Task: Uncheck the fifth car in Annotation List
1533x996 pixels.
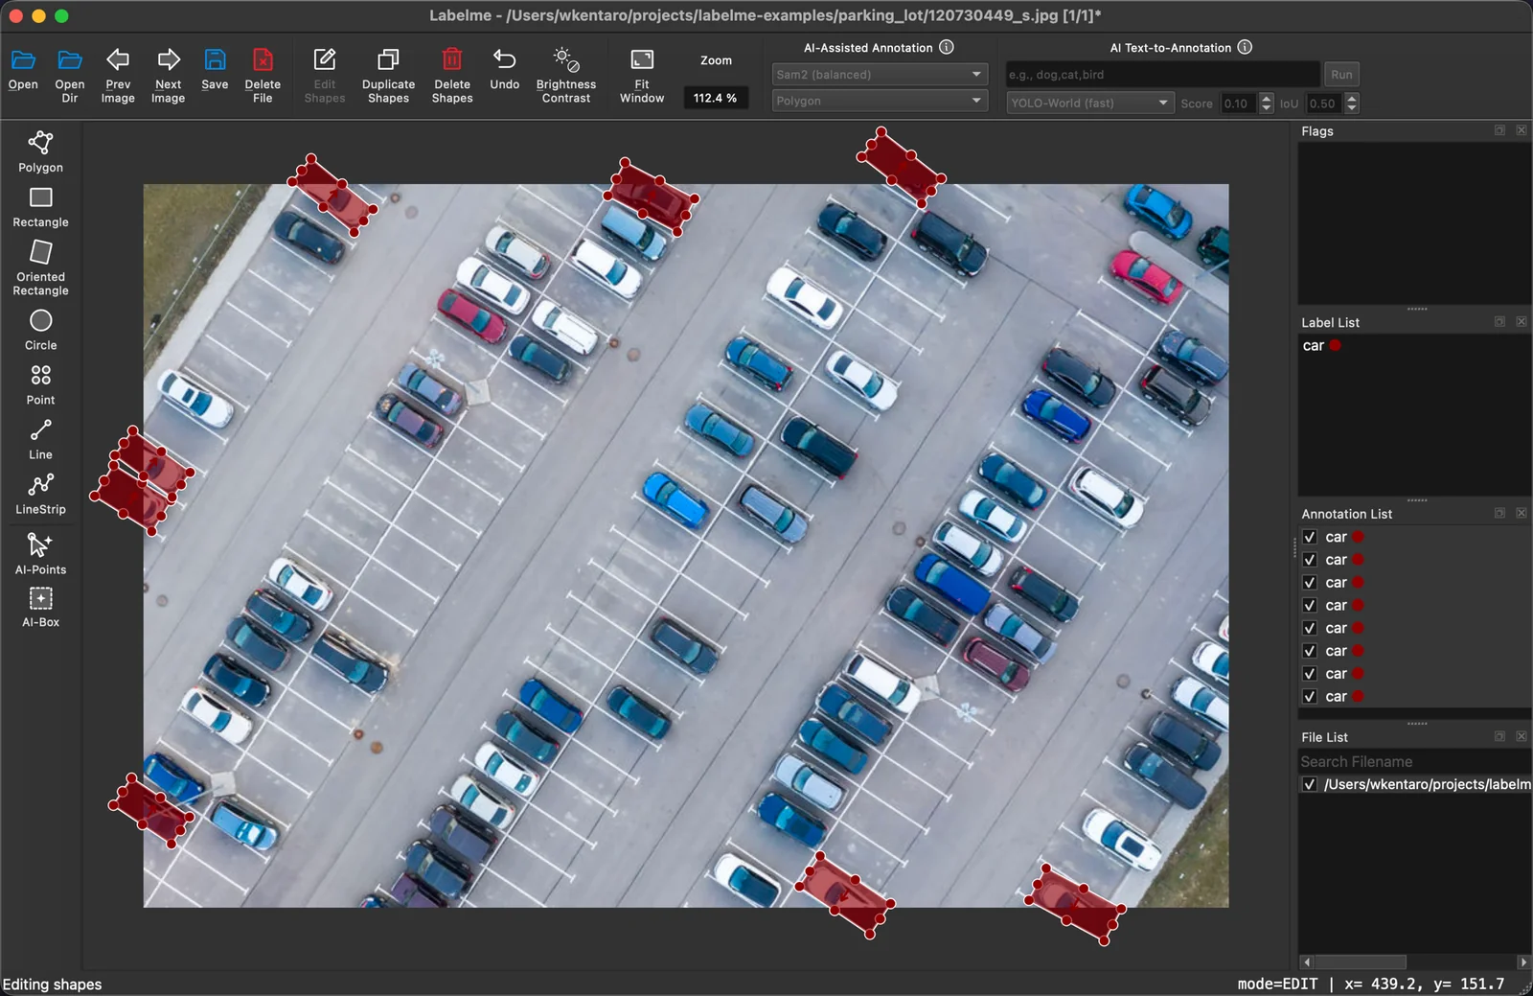Action: tap(1310, 628)
